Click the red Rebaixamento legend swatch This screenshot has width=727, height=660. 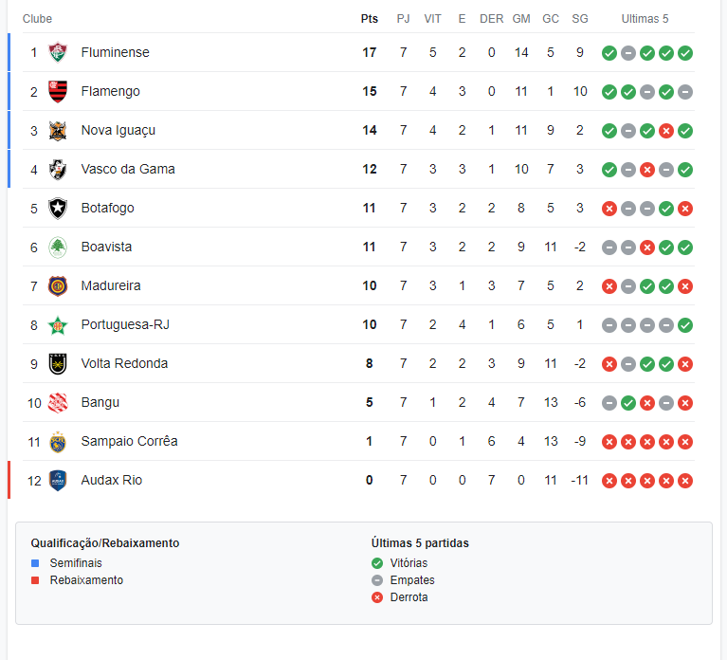[x=35, y=580]
